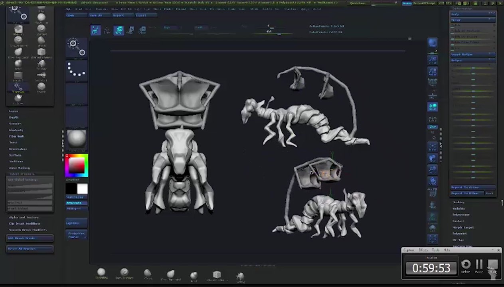Viewport: 504px width, 287px height.
Task: Open the Material menu in menu bar
Action: [181, 9]
